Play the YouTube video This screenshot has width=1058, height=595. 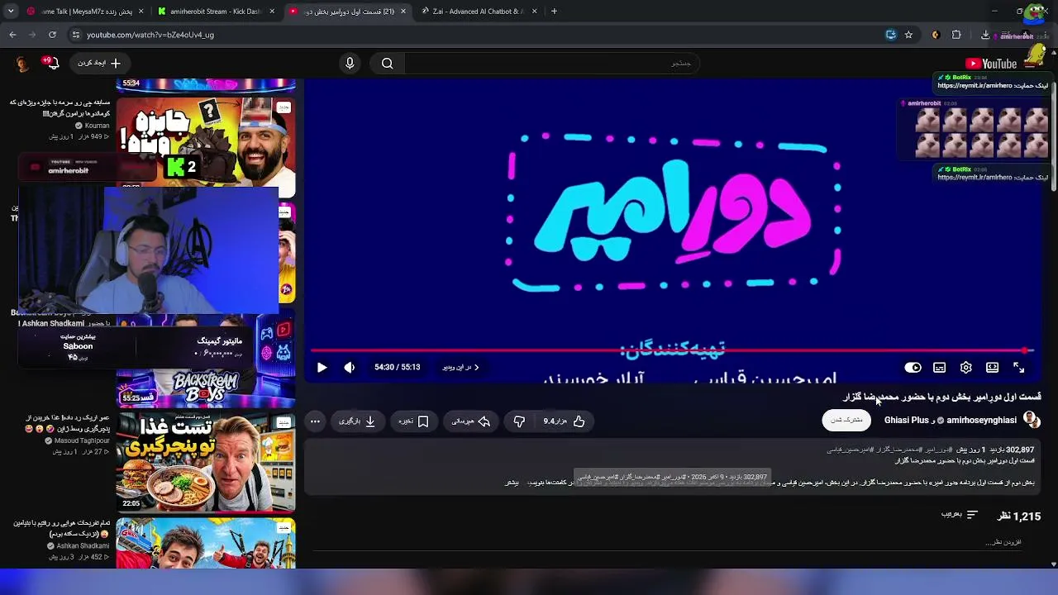tap(322, 368)
